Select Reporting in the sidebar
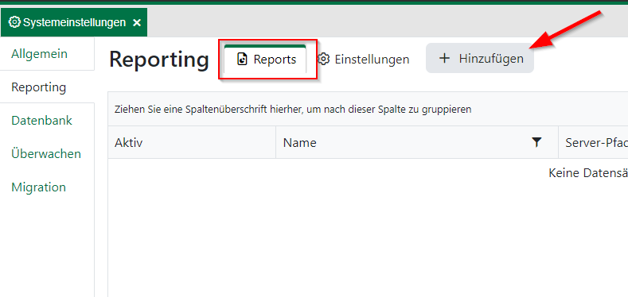Image resolution: width=628 pixels, height=297 pixels. pyautogui.click(x=38, y=87)
